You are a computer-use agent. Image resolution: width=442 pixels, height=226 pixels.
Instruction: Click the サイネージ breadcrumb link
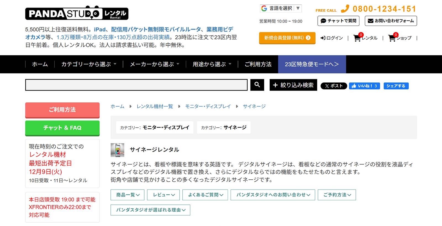click(x=254, y=106)
